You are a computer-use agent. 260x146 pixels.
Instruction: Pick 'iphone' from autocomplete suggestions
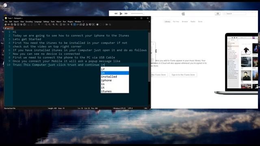(x=115, y=80)
